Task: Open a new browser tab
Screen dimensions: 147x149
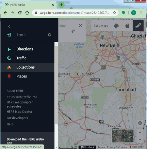Action: (61, 5)
